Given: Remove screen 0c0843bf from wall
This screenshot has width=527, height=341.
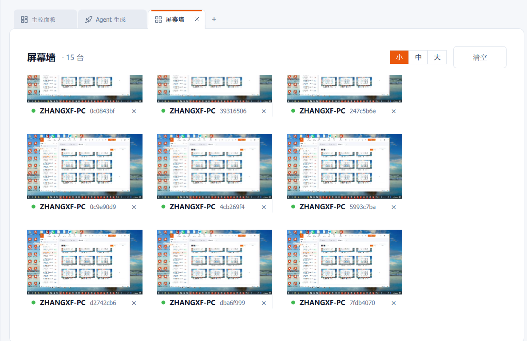Looking at the screenshot, I should (134, 111).
